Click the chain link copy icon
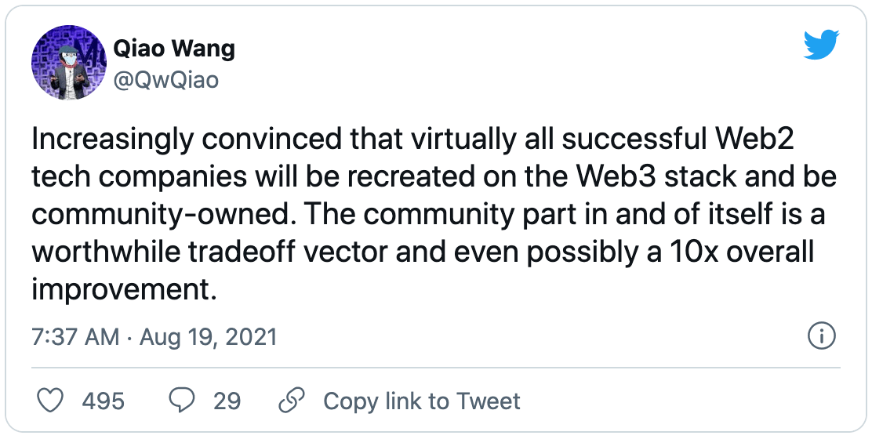Viewport: 872px width, 439px height. pyautogui.click(x=292, y=401)
